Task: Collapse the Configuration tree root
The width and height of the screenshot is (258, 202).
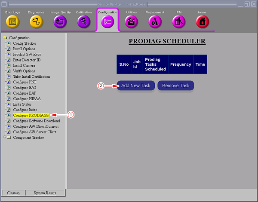Action: pyautogui.click(x=5, y=38)
